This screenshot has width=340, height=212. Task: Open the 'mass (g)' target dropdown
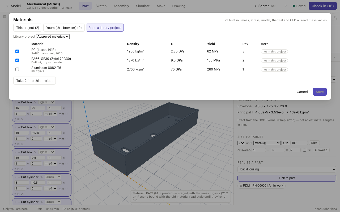267,143
